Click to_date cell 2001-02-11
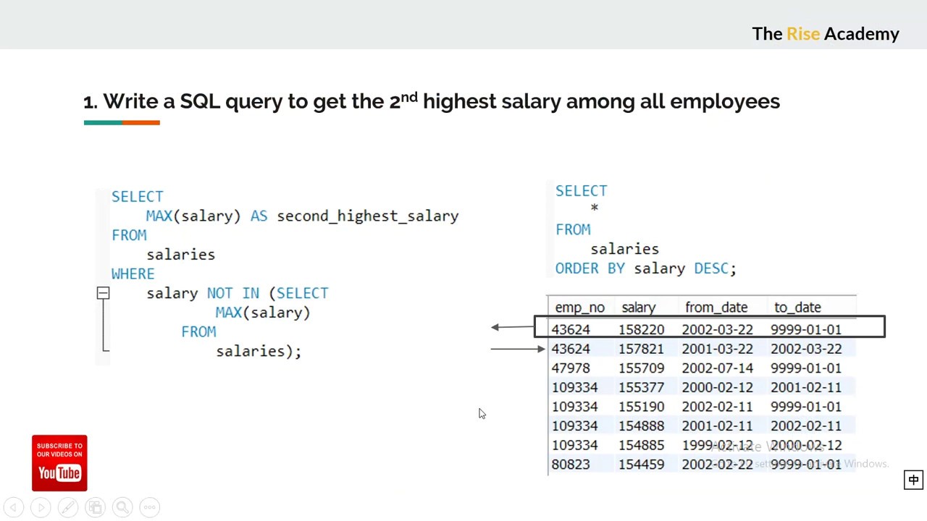 tap(806, 387)
